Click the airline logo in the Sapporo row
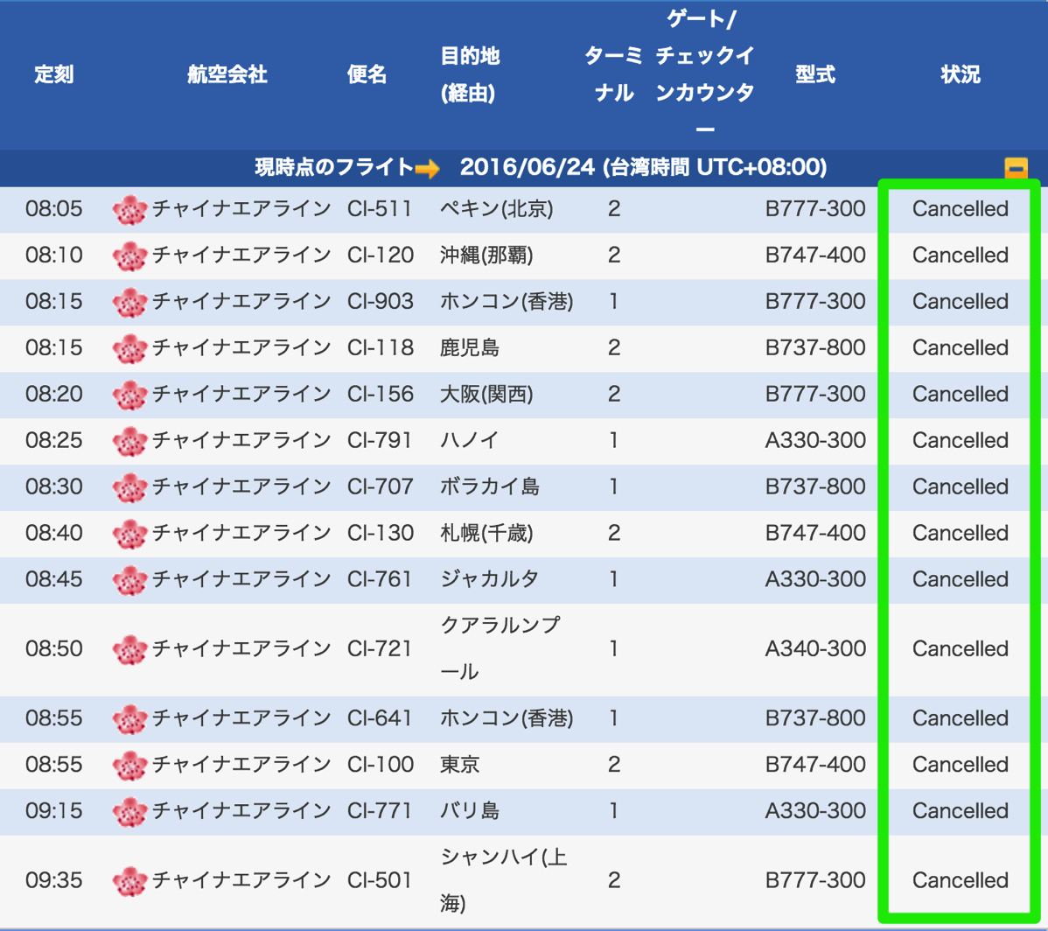The width and height of the screenshot is (1048, 931). click(129, 534)
